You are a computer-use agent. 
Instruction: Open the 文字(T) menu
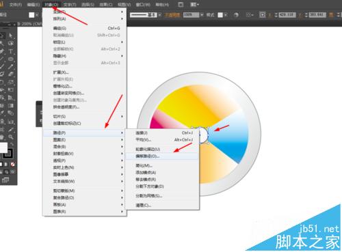pyautogui.click(x=70, y=4)
